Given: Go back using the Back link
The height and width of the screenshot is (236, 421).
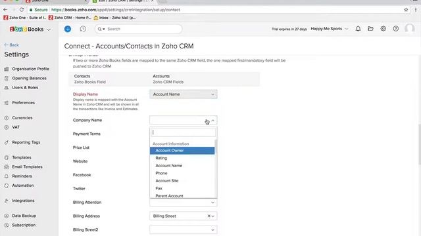Looking at the screenshot, I should pos(12,45).
